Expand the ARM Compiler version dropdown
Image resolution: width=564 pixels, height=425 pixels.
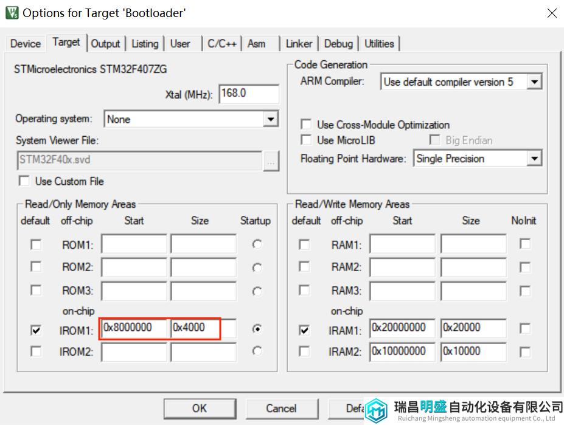[x=535, y=81]
